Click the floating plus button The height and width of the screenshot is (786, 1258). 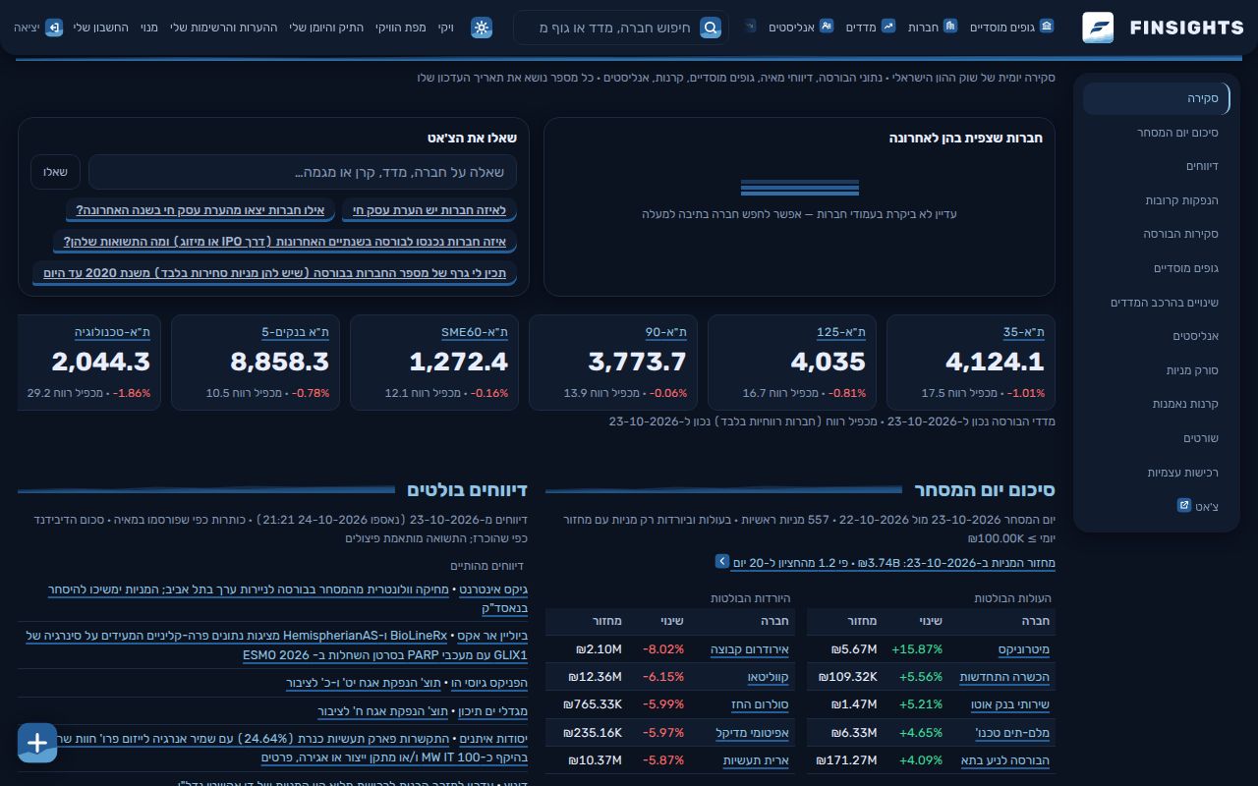[x=37, y=743]
